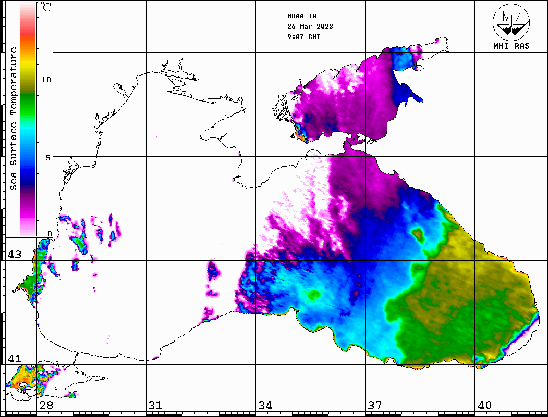Image resolution: width=548 pixels, height=417 pixels.
Task: Click the time '9:07 GMT'
Action: point(303,37)
